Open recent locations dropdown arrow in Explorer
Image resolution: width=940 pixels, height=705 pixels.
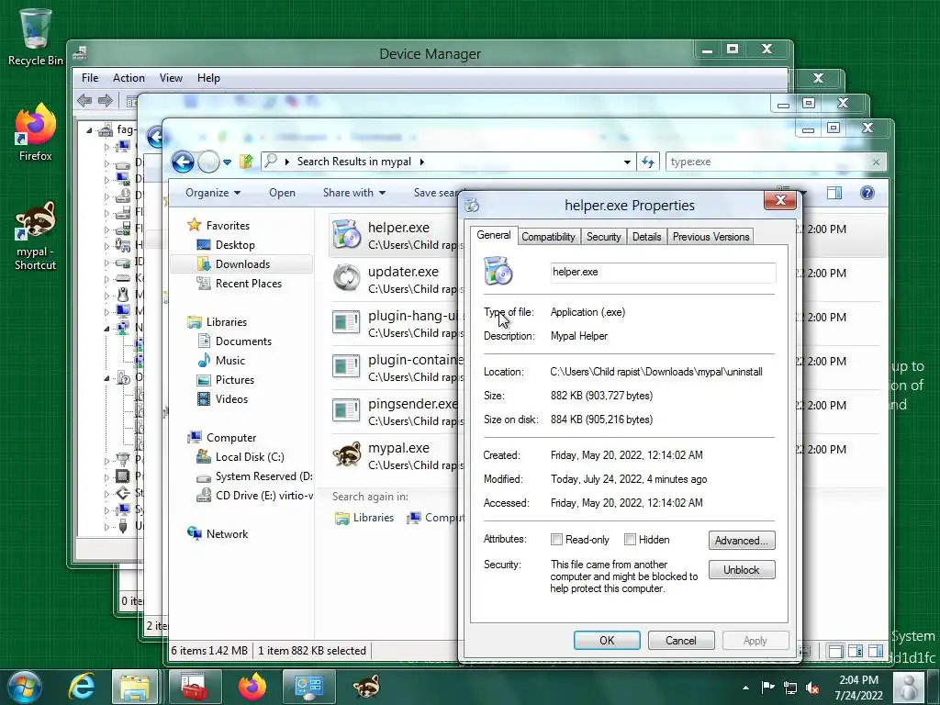pyautogui.click(x=228, y=162)
